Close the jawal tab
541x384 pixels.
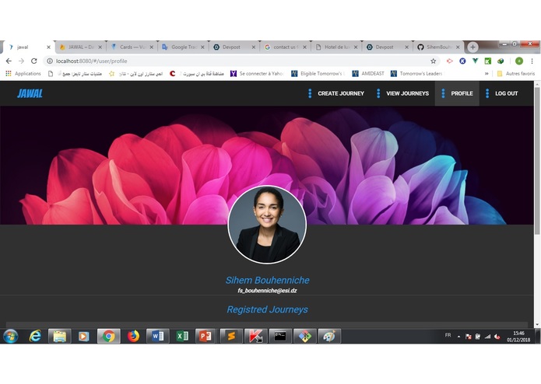[x=48, y=47]
